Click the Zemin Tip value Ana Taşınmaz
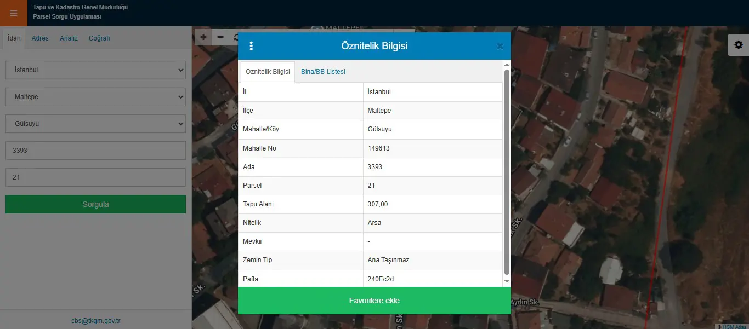This screenshot has height=329, width=749. point(388,260)
